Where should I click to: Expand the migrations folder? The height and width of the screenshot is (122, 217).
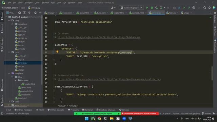[x=12, y=24]
